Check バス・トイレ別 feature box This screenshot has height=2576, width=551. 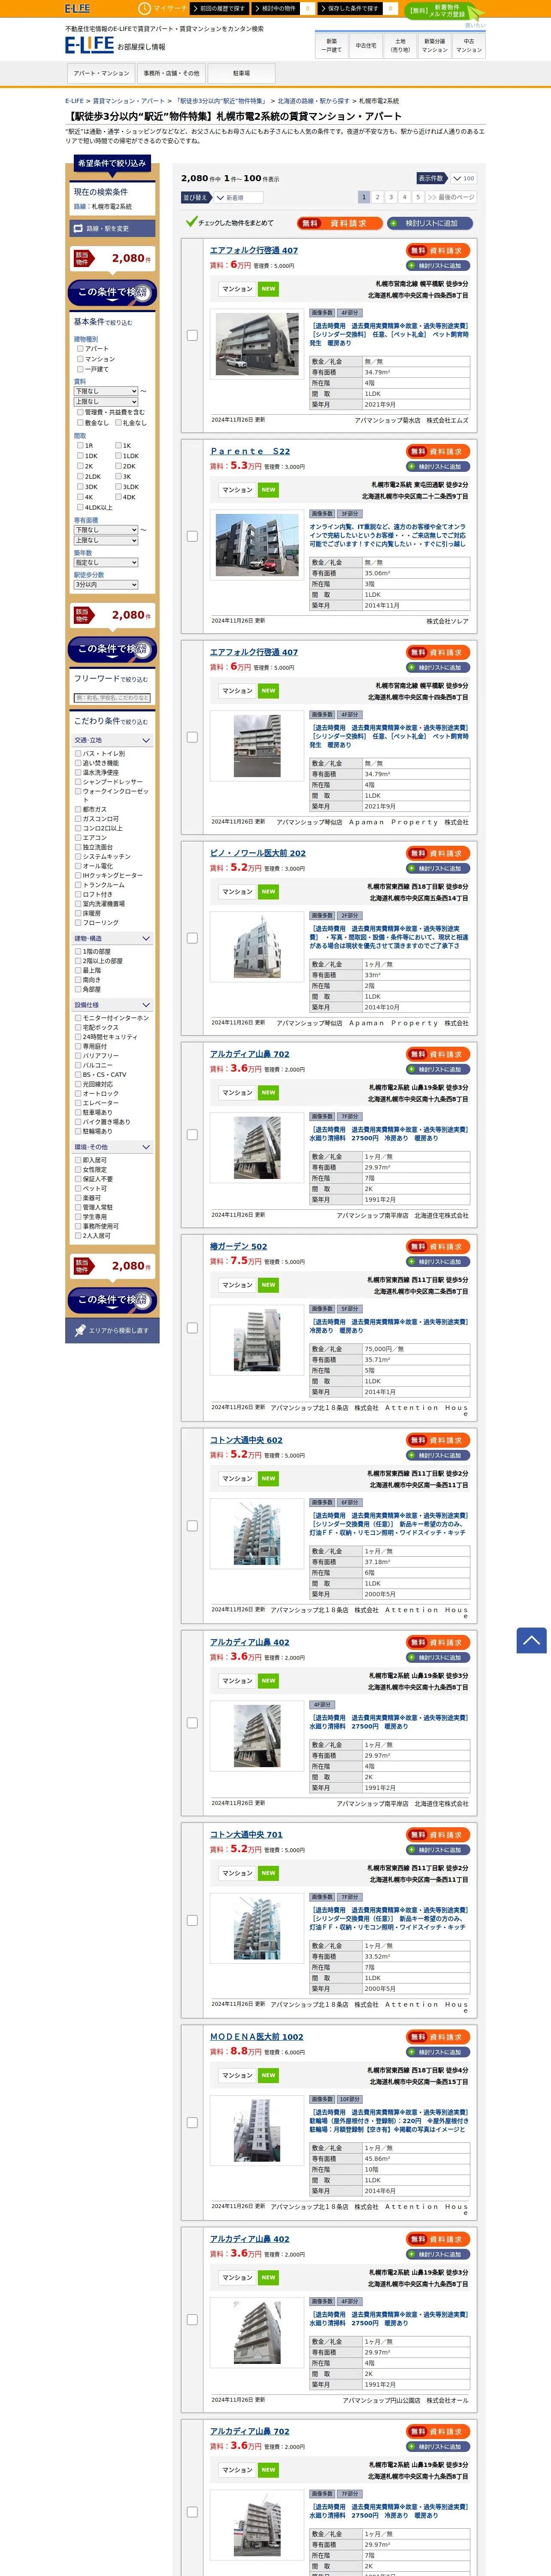pos(78,754)
